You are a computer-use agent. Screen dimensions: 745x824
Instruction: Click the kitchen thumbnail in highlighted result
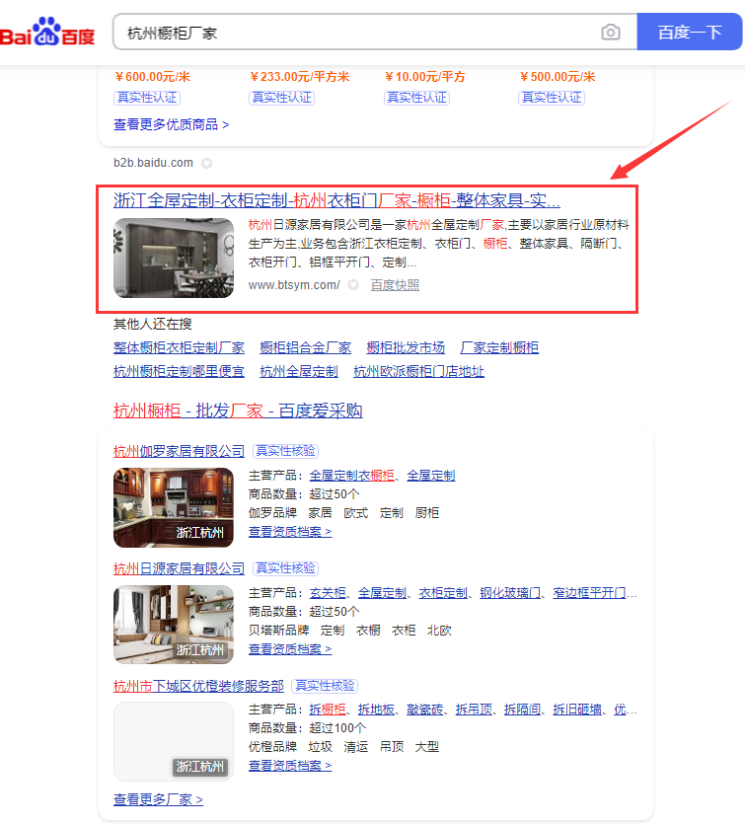pyautogui.click(x=174, y=258)
